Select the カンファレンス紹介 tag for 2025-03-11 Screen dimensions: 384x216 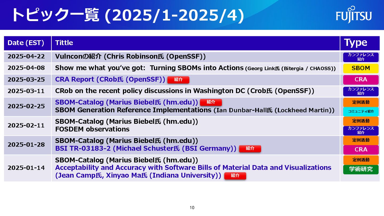(361, 91)
